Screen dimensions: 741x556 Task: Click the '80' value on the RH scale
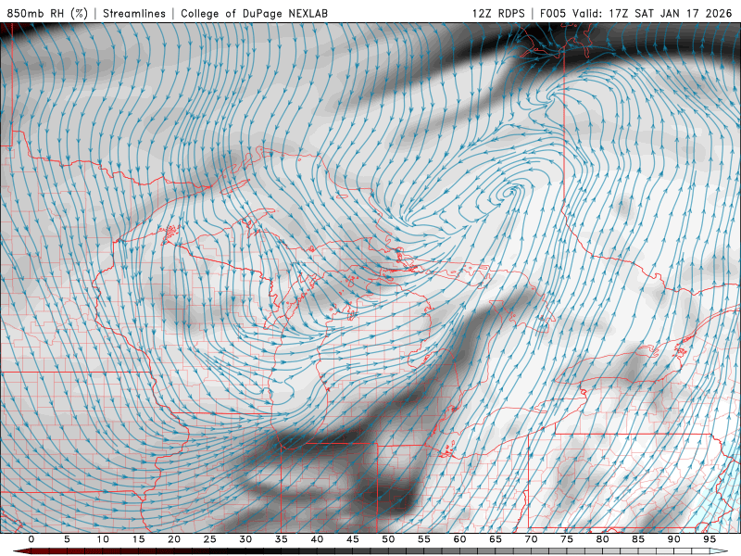tap(602, 539)
